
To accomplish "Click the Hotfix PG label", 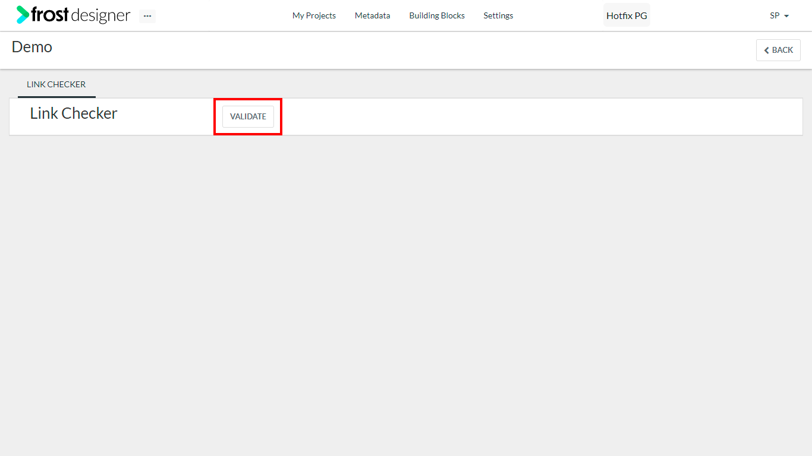I will pyautogui.click(x=627, y=15).
